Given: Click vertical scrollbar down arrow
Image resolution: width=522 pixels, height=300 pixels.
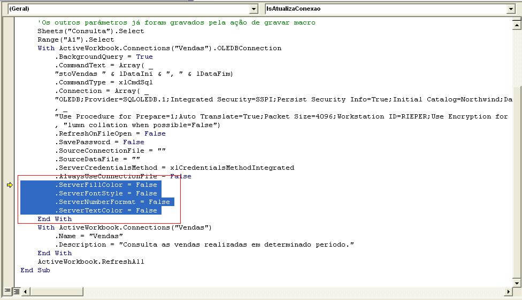Looking at the screenshot, I should coord(516,282).
